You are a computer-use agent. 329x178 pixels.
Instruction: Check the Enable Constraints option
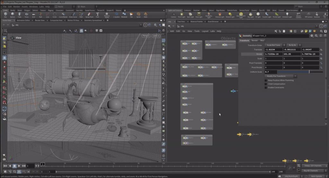[266, 88]
